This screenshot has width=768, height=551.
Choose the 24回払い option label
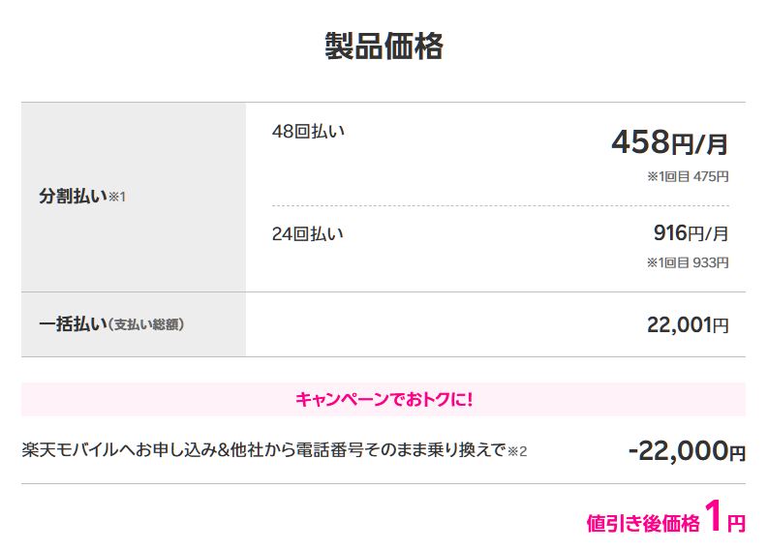point(308,233)
